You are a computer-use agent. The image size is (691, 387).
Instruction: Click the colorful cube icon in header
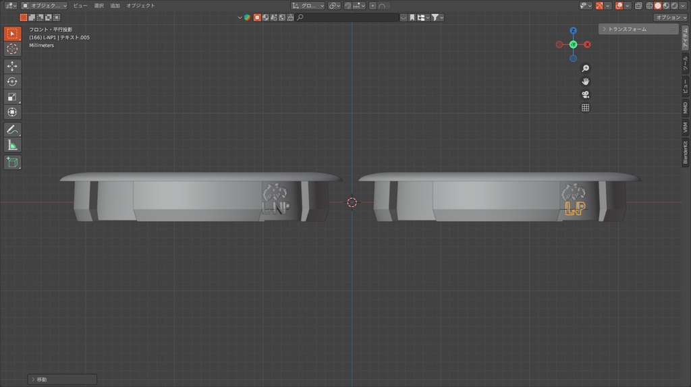247,18
